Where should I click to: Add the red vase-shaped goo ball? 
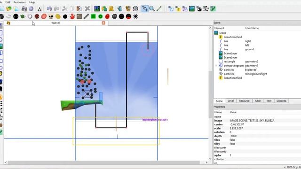tap(72, 16)
